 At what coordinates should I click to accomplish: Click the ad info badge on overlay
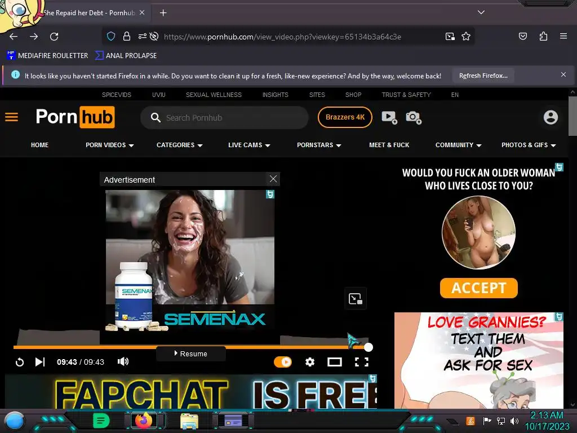[x=270, y=194]
